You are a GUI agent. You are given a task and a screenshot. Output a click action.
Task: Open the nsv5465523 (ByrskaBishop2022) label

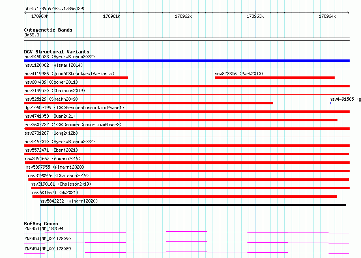[x=60, y=57]
